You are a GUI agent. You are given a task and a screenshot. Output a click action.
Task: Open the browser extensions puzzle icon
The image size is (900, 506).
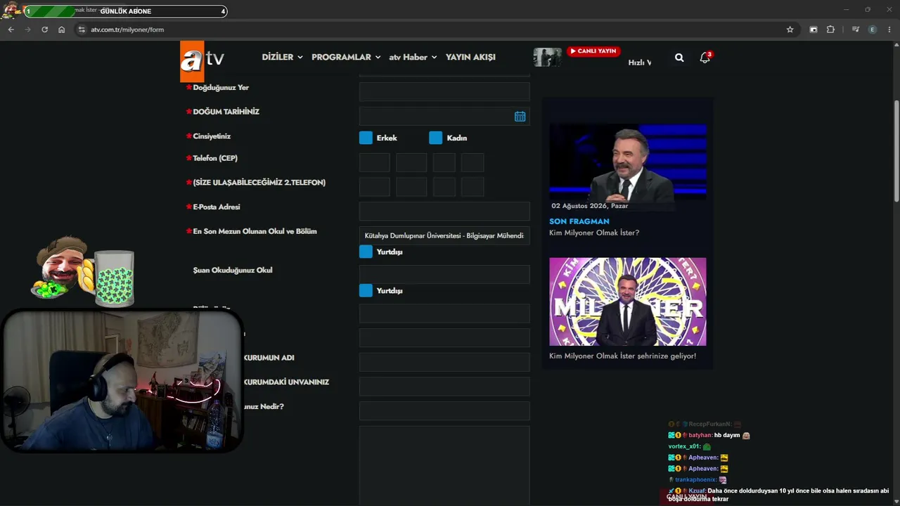coord(830,30)
